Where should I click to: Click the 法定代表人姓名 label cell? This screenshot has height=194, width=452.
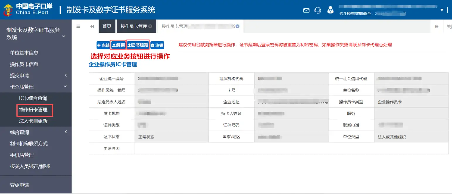(x=112, y=102)
